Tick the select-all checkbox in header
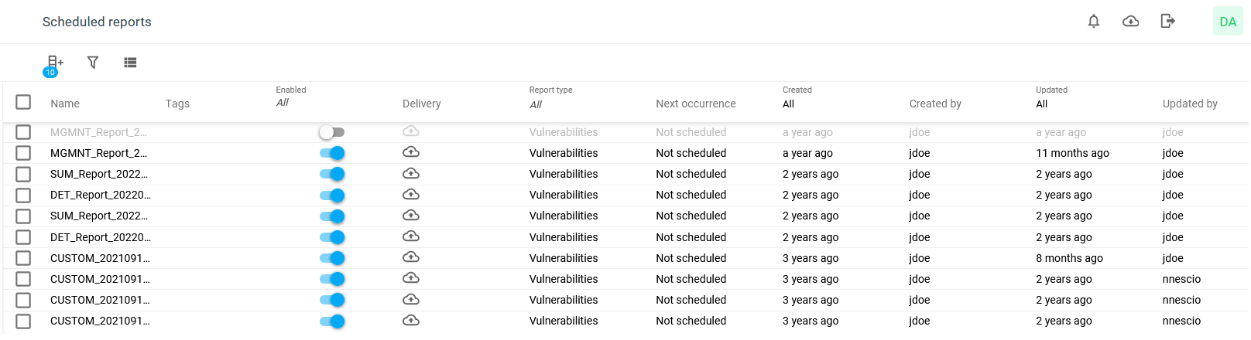1251x340 pixels. pyautogui.click(x=23, y=102)
